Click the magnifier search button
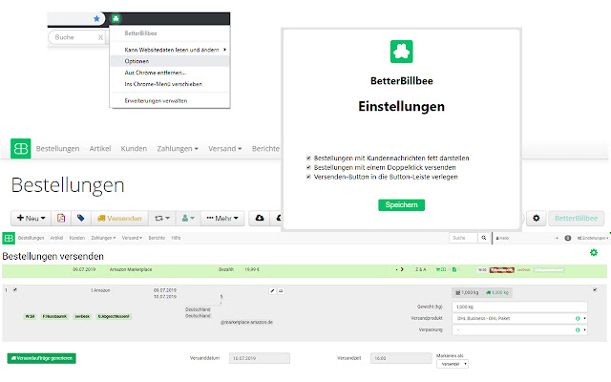611x382 pixels. point(484,238)
